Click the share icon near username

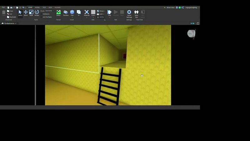click(x=182, y=8)
